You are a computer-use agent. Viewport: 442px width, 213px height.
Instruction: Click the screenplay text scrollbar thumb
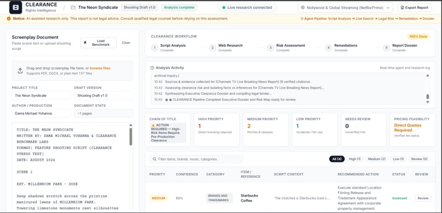pyautogui.click(x=131, y=137)
